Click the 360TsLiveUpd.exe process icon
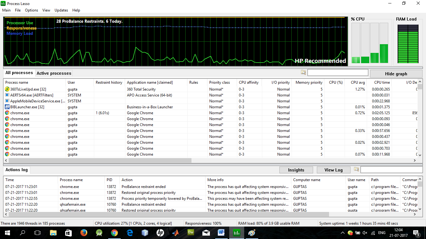The width and height of the screenshot is (426, 239). click(x=7, y=89)
